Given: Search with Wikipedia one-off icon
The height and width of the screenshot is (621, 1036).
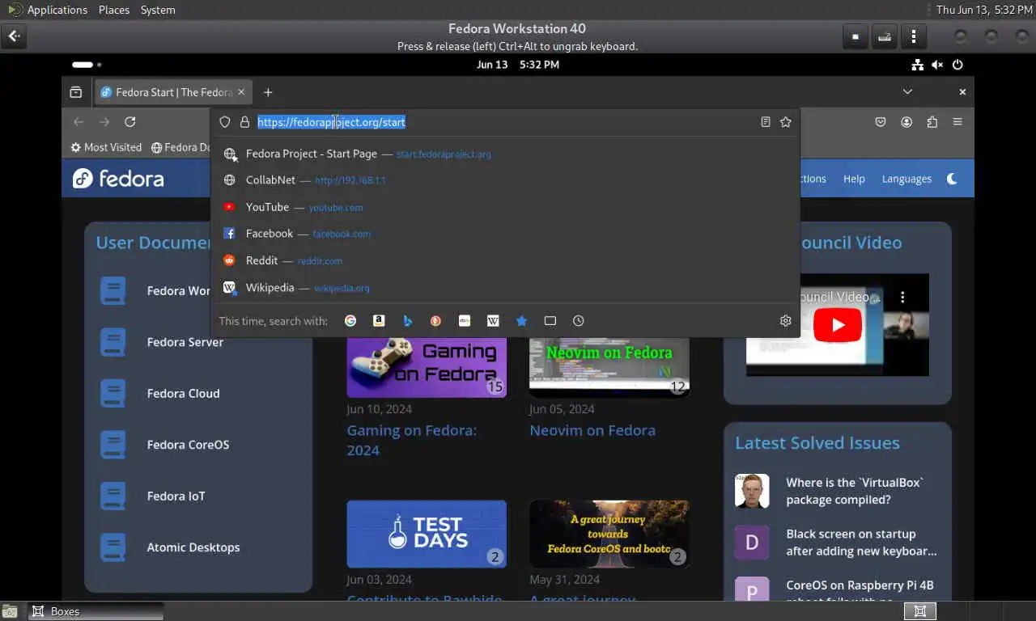Looking at the screenshot, I should tap(493, 321).
